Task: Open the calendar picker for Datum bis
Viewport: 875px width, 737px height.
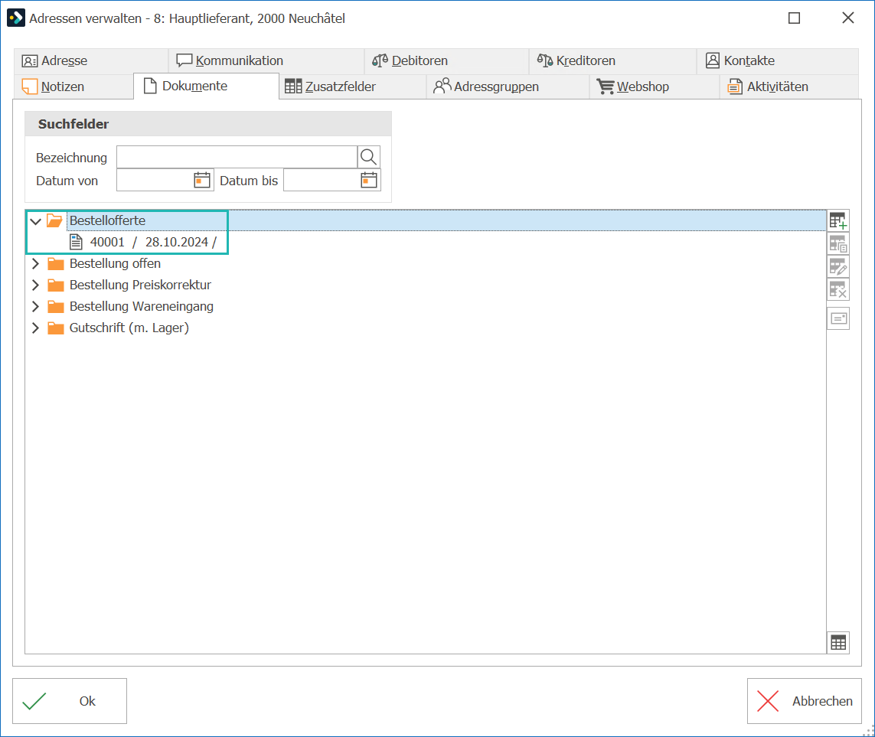Action: [x=369, y=180]
